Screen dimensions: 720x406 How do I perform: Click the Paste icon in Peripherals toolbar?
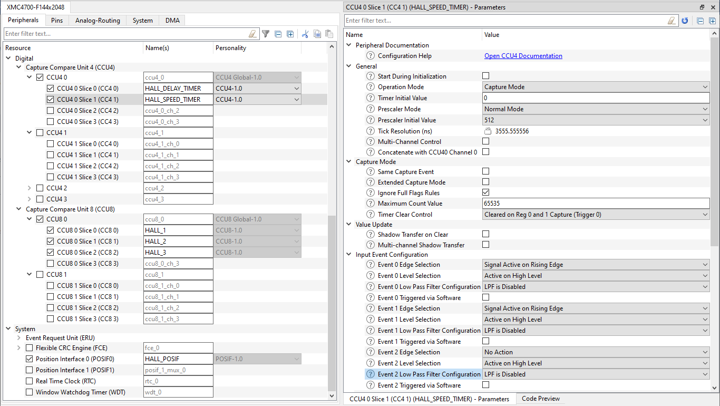click(329, 34)
